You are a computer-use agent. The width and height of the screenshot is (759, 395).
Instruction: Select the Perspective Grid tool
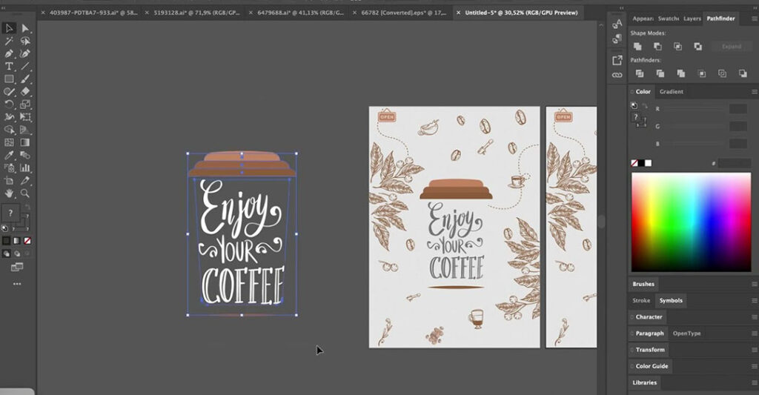coord(25,130)
